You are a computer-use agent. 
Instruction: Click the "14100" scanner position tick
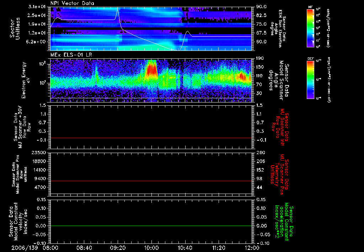click(39, 170)
